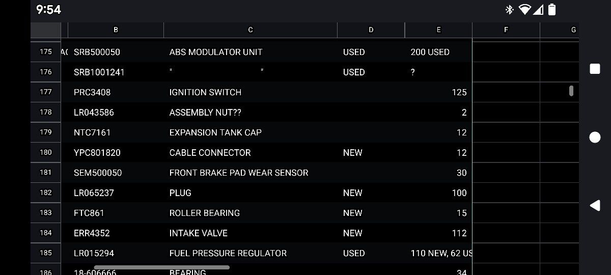The image size is (611, 275).
Task: Click the FUEL PRESSURE REGULATOR cell
Action: point(250,253)
